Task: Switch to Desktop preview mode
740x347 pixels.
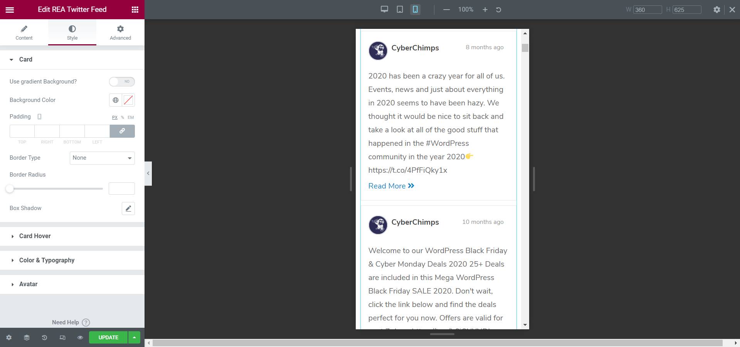Action: [x=384, y=10]
